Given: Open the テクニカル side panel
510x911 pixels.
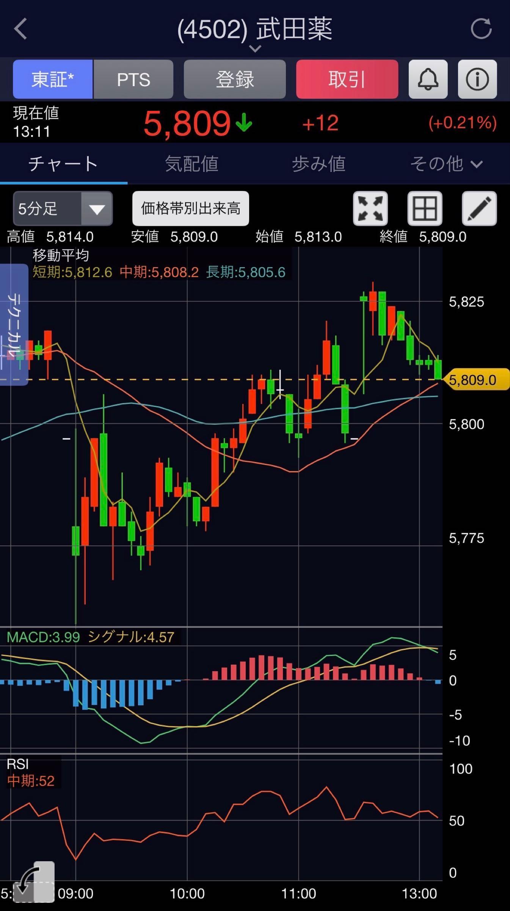Looking at the screenshot, I should point(14,325).
